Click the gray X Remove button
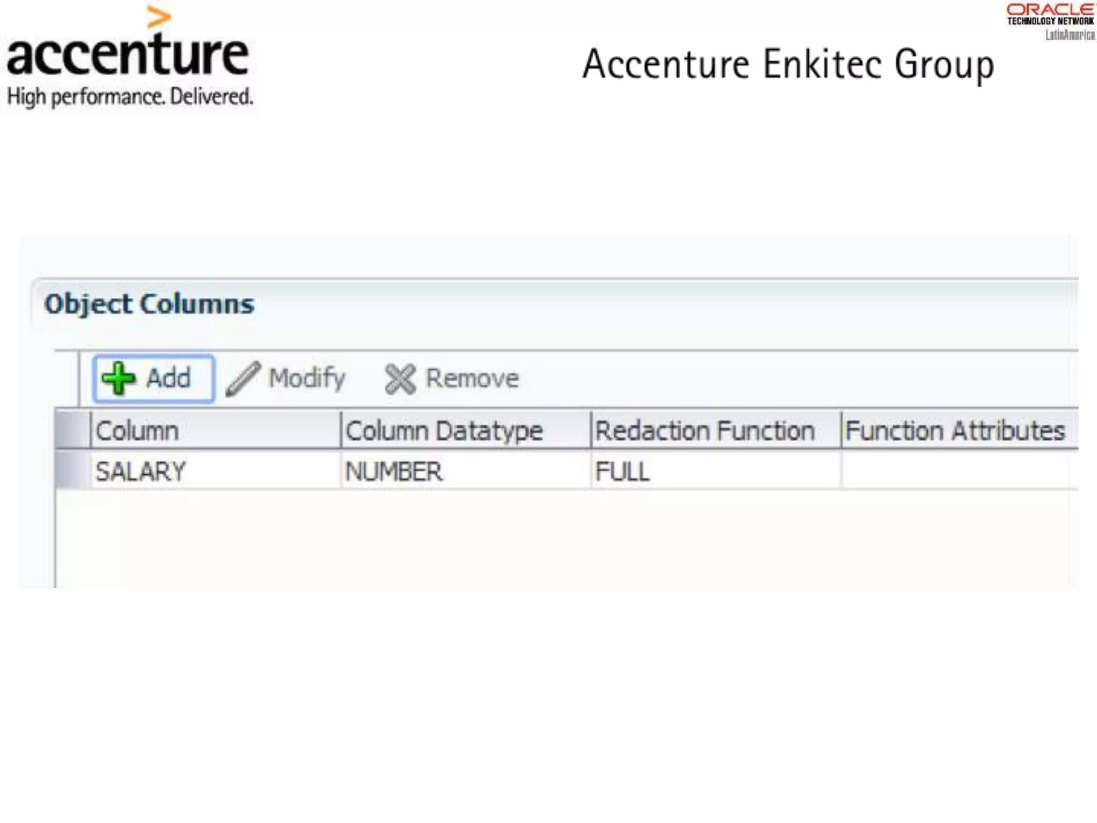The image size is (1097, 823). point(452,378)
